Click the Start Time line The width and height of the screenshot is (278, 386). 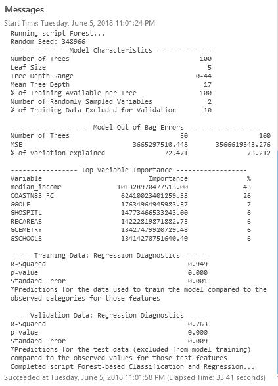(80, 23)
